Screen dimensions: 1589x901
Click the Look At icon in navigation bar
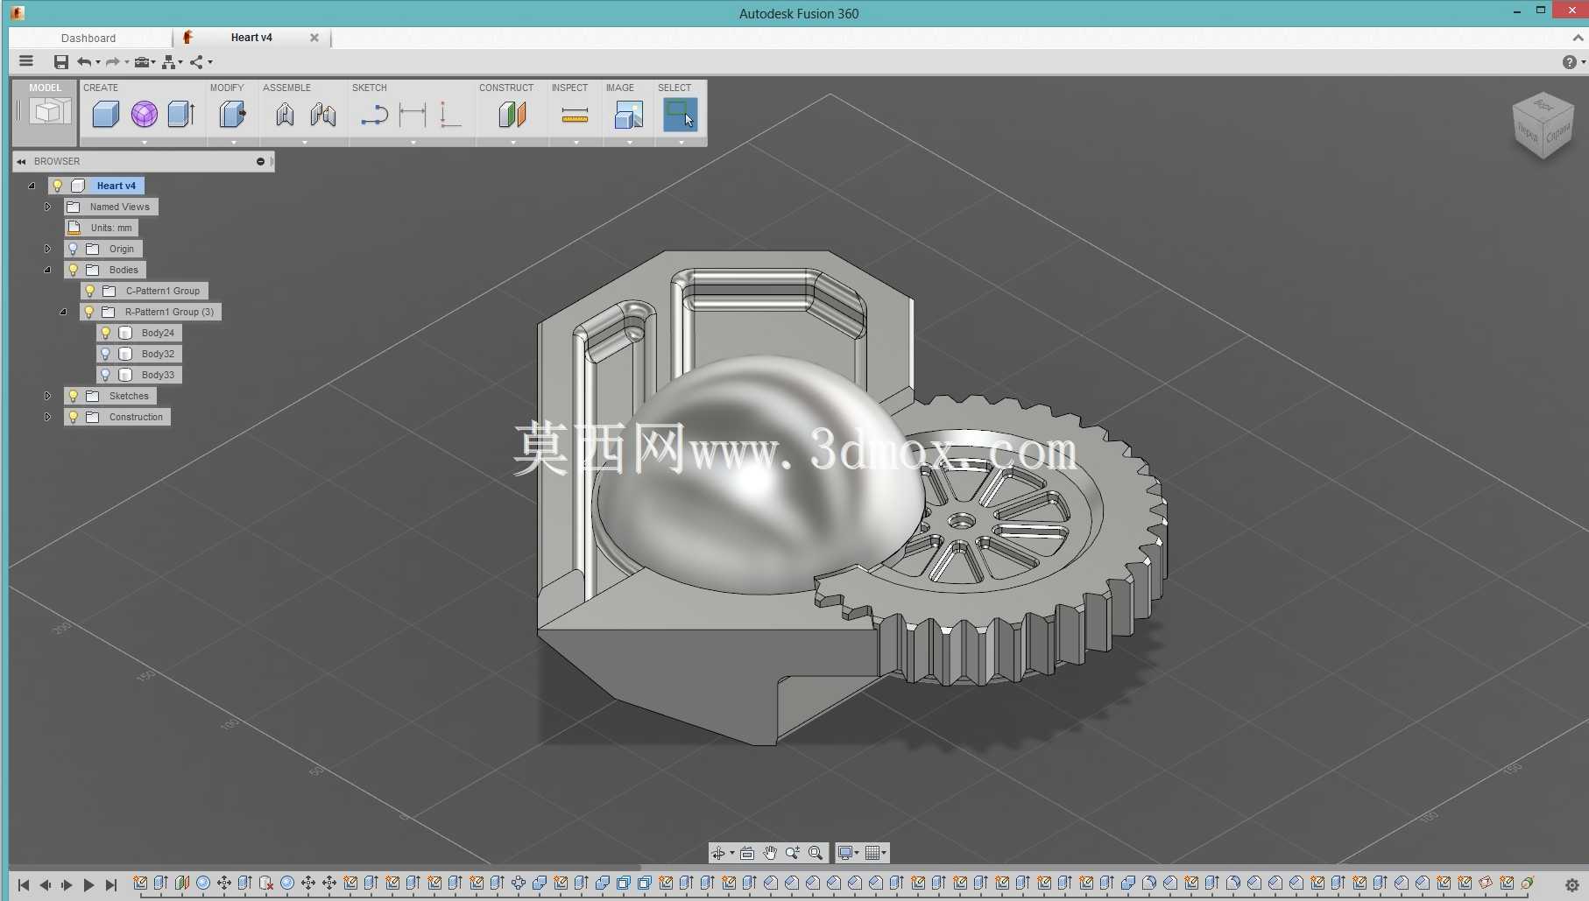[x=747, y=853]
